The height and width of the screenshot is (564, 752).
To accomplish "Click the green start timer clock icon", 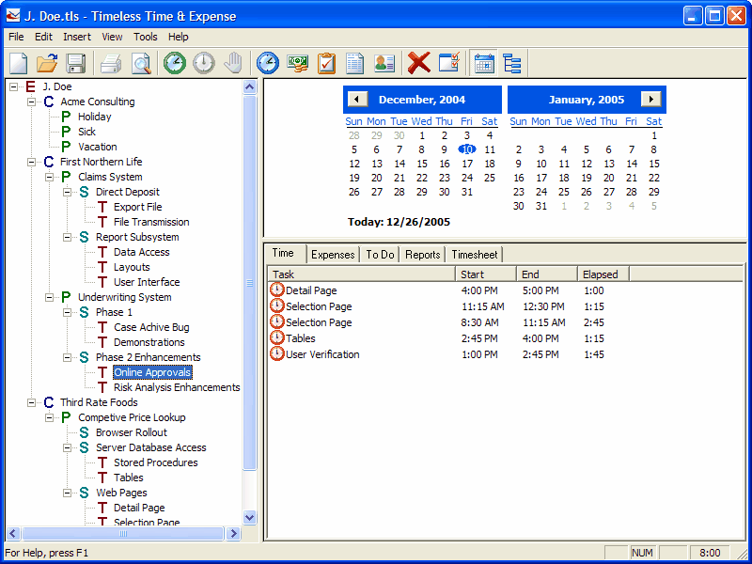I will click(175, 63).
